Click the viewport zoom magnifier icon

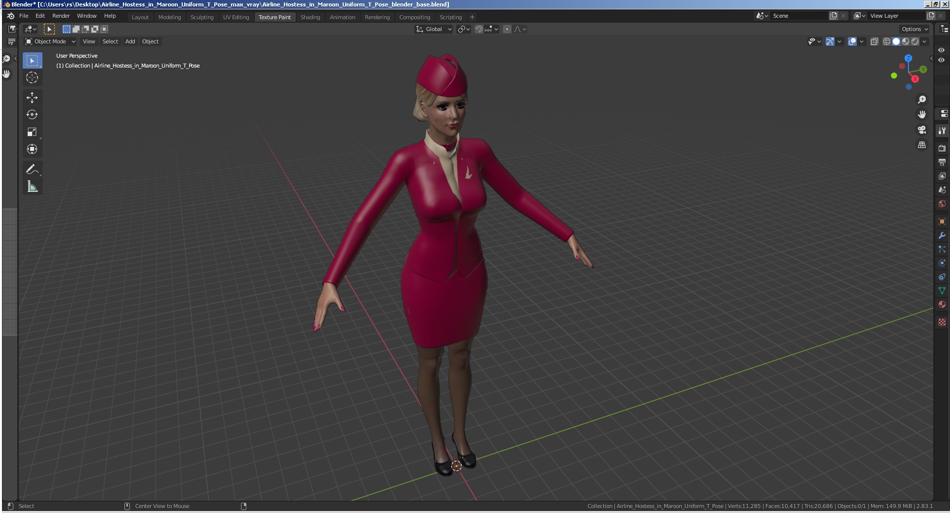pyautogui.click(x=922, y=100)
